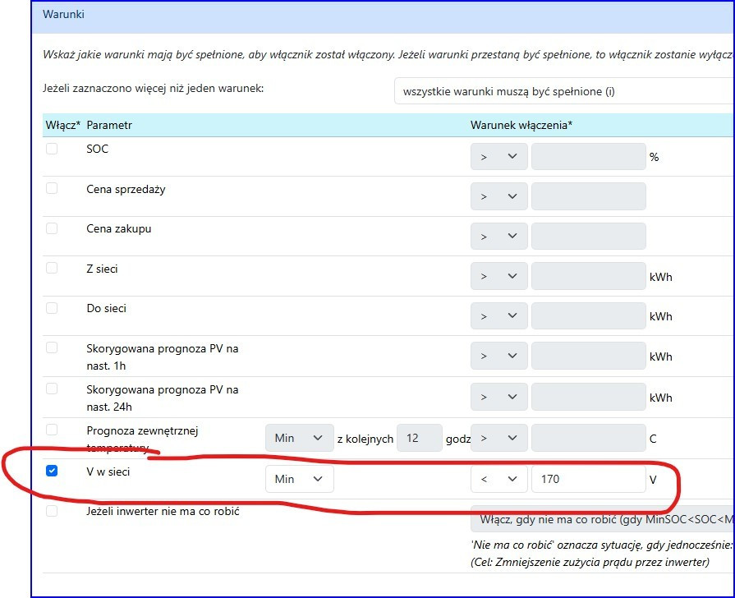Click the voltage field containing 170
The height and width of the screenshot is (598, 735).
click(x=588, y=479)
